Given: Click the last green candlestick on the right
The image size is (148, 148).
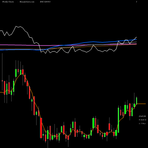Looking at the screenshot, I should pos(137,101).
